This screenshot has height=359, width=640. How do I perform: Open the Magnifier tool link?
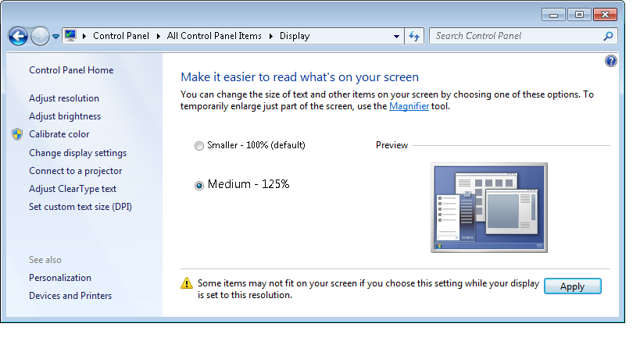[x=409, y=106]
